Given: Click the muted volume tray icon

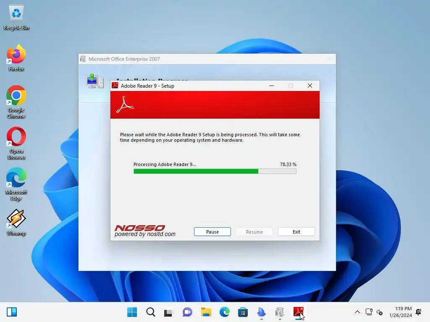Looking at the screenshot, I should coord(380,312).
